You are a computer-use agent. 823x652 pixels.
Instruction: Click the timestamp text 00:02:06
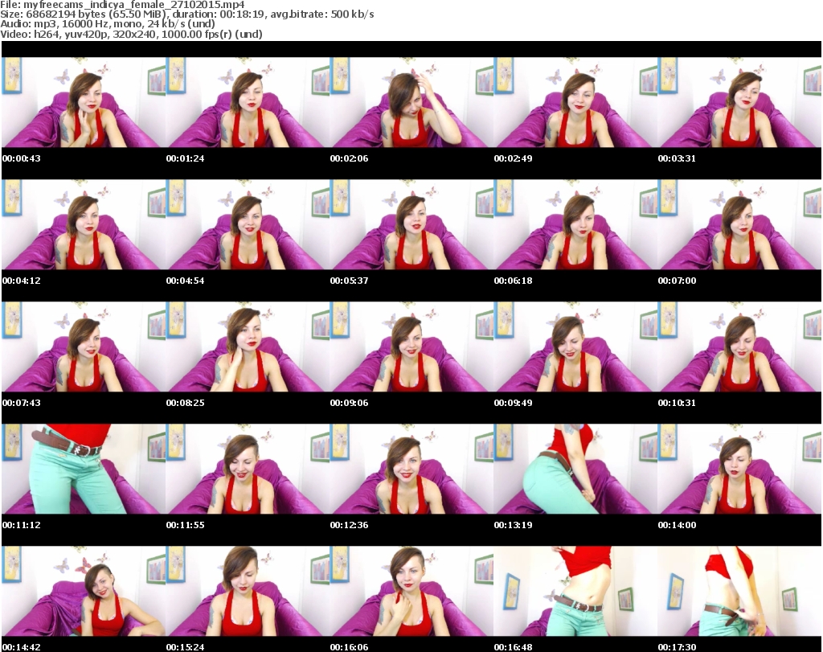pyautogui.click(x=349, y=158)
